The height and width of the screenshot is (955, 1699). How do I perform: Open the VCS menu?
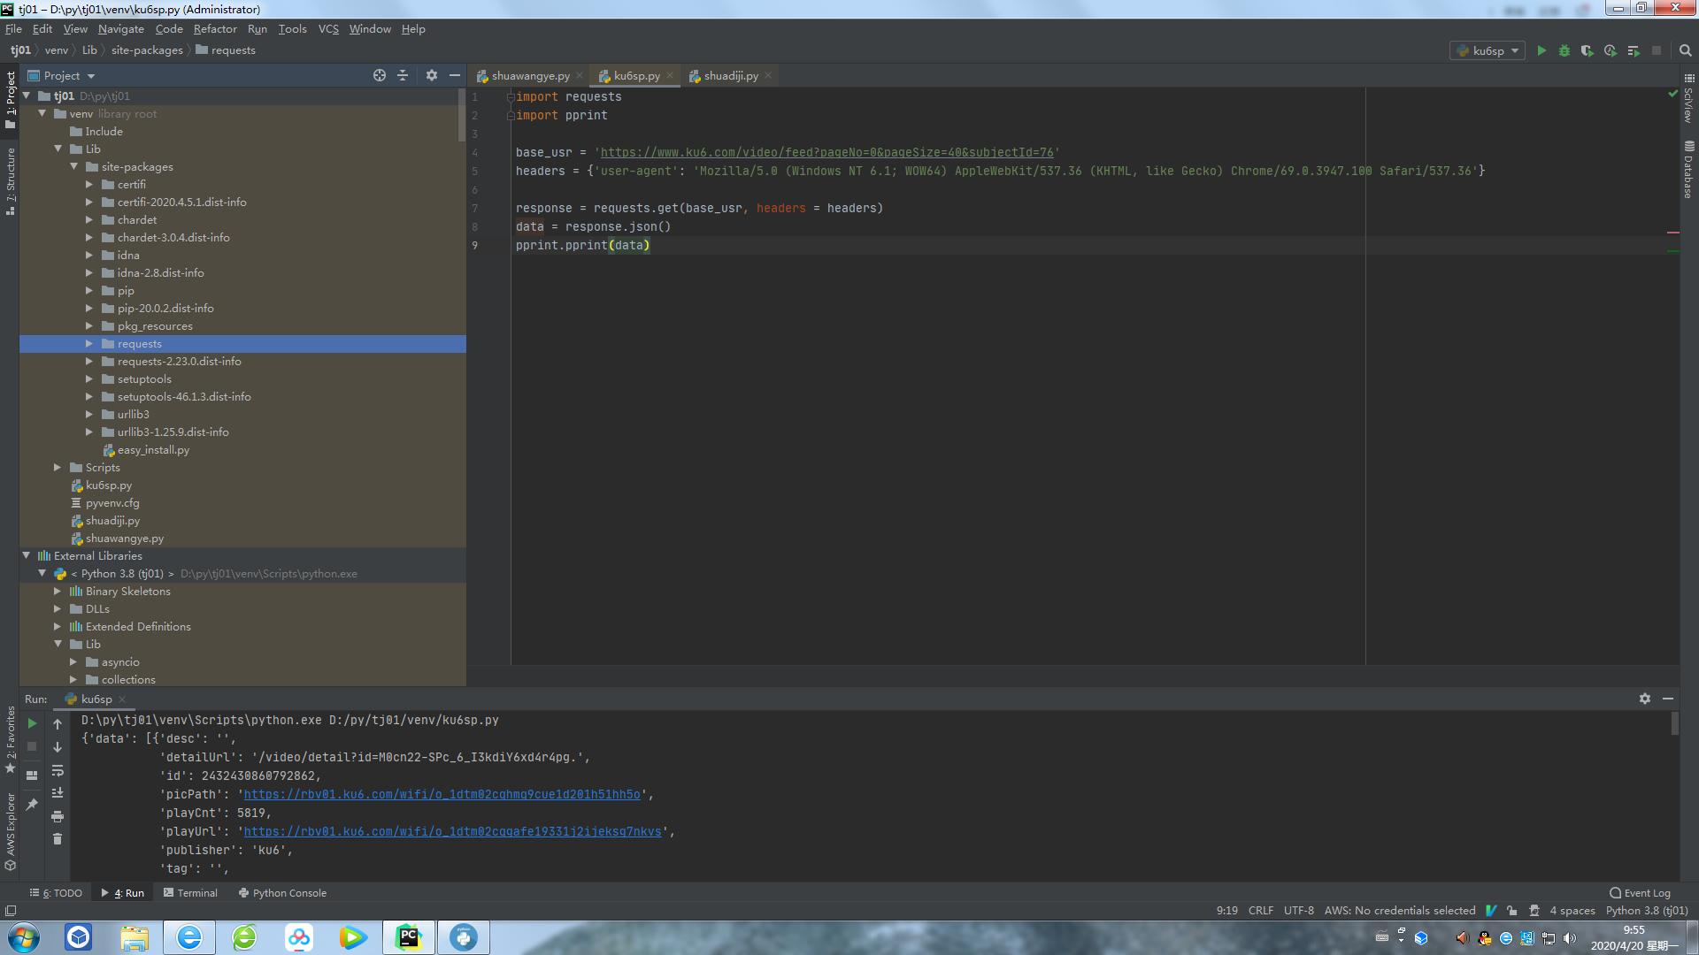pos(328,29)
